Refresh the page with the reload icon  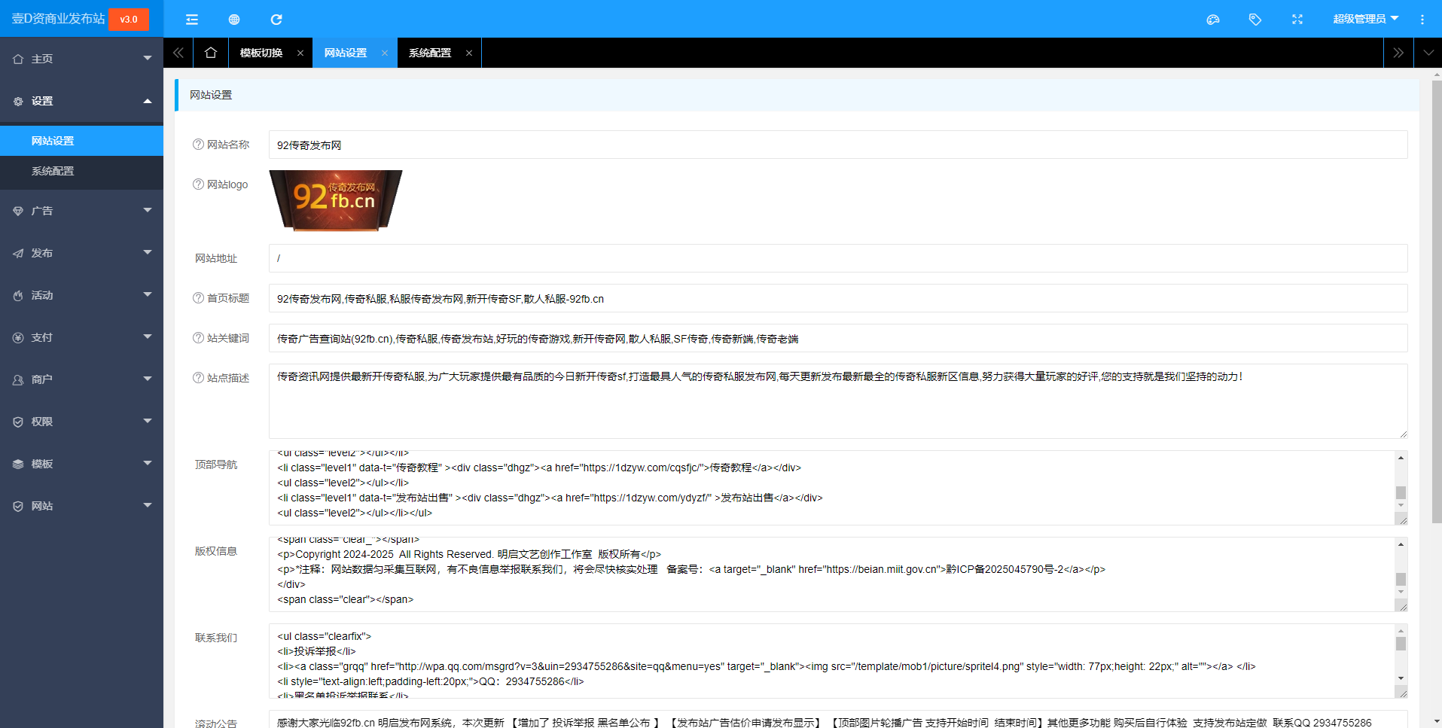(276, 19)
